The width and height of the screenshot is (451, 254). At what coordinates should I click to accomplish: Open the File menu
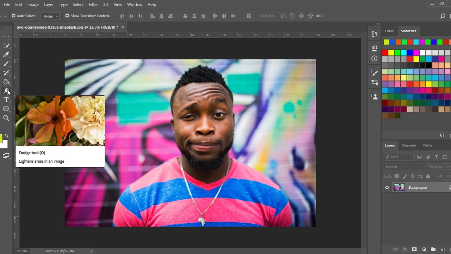click(7, 5)
